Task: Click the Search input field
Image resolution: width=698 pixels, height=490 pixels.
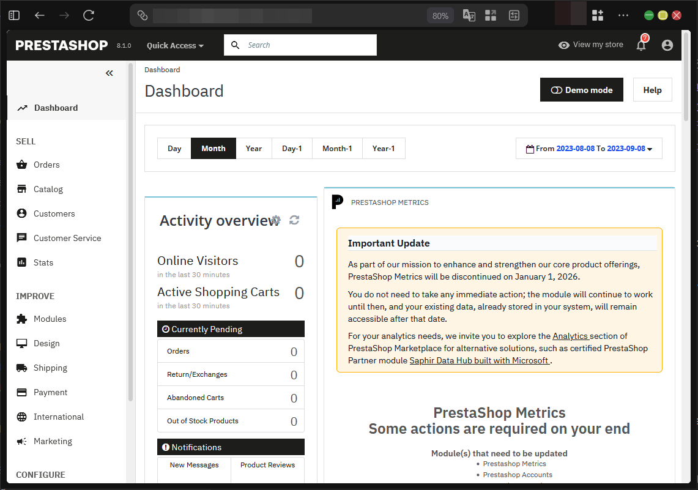Action: 309,45
